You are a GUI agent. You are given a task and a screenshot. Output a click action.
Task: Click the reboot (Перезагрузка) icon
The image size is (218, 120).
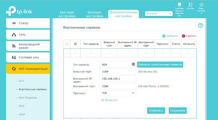[201, 5]
